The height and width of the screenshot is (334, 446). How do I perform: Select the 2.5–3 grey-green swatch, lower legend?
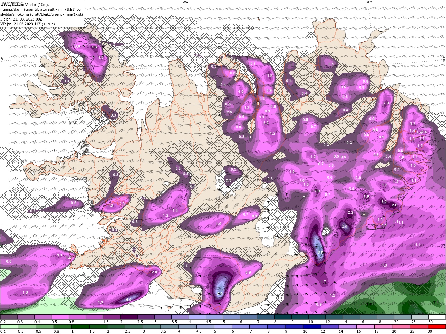click(x=134, y=326)
